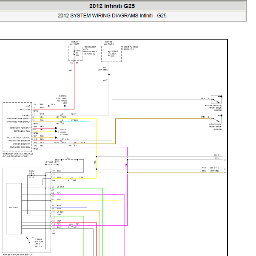Click the red wire below the 10A fuse
The height and width of the screenshot is (256, 256).
pyautogui.click(x=74, y=85)
